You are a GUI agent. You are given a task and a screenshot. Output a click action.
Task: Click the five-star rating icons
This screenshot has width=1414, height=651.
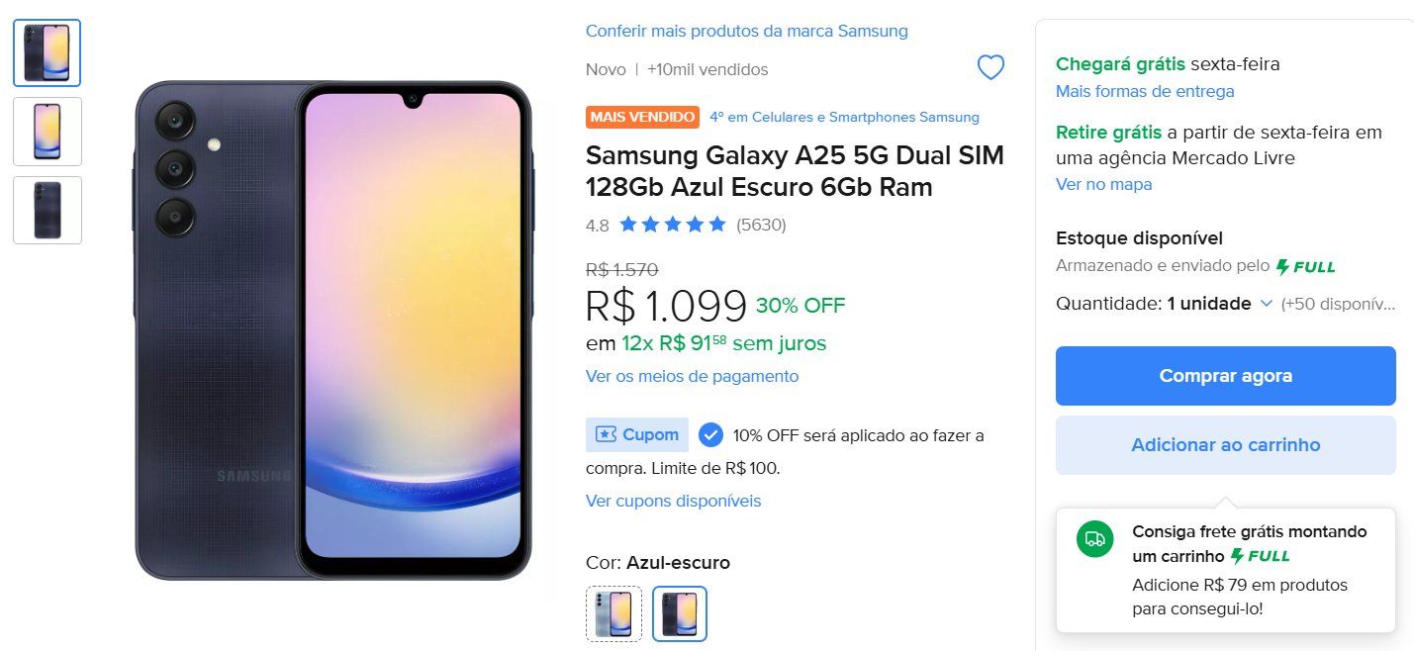673,225
